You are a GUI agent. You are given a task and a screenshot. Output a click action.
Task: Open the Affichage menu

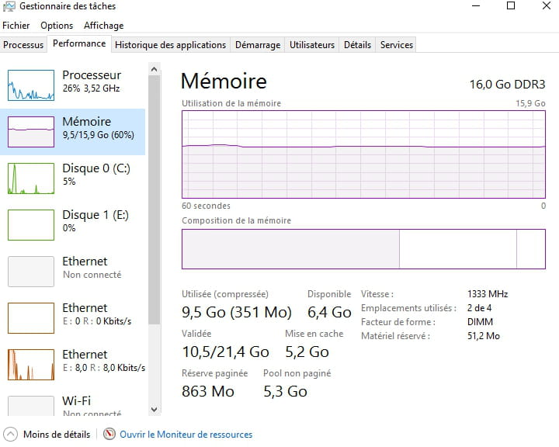(103, 26)
